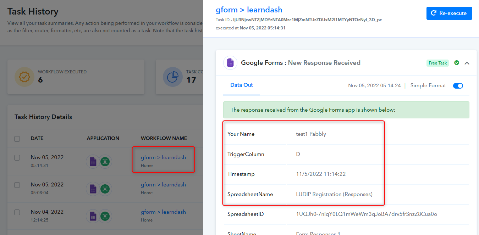This screenshot has width=479, height=235.
Task: Click the Workflow Executed badge icon
Action: point(24,77)
